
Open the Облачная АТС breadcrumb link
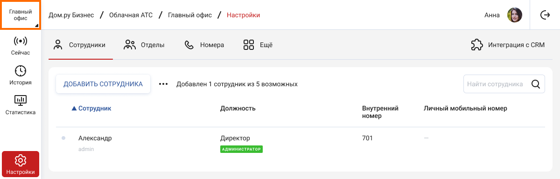(x=131, y=15)
